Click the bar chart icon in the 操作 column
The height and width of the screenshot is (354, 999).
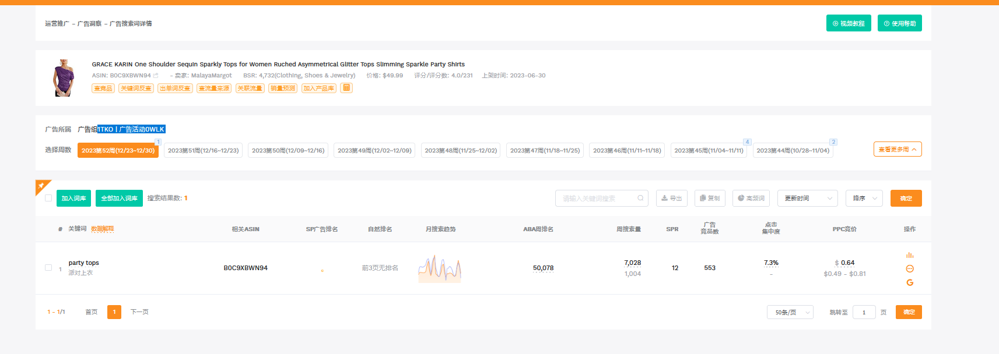tap(909, 255)
